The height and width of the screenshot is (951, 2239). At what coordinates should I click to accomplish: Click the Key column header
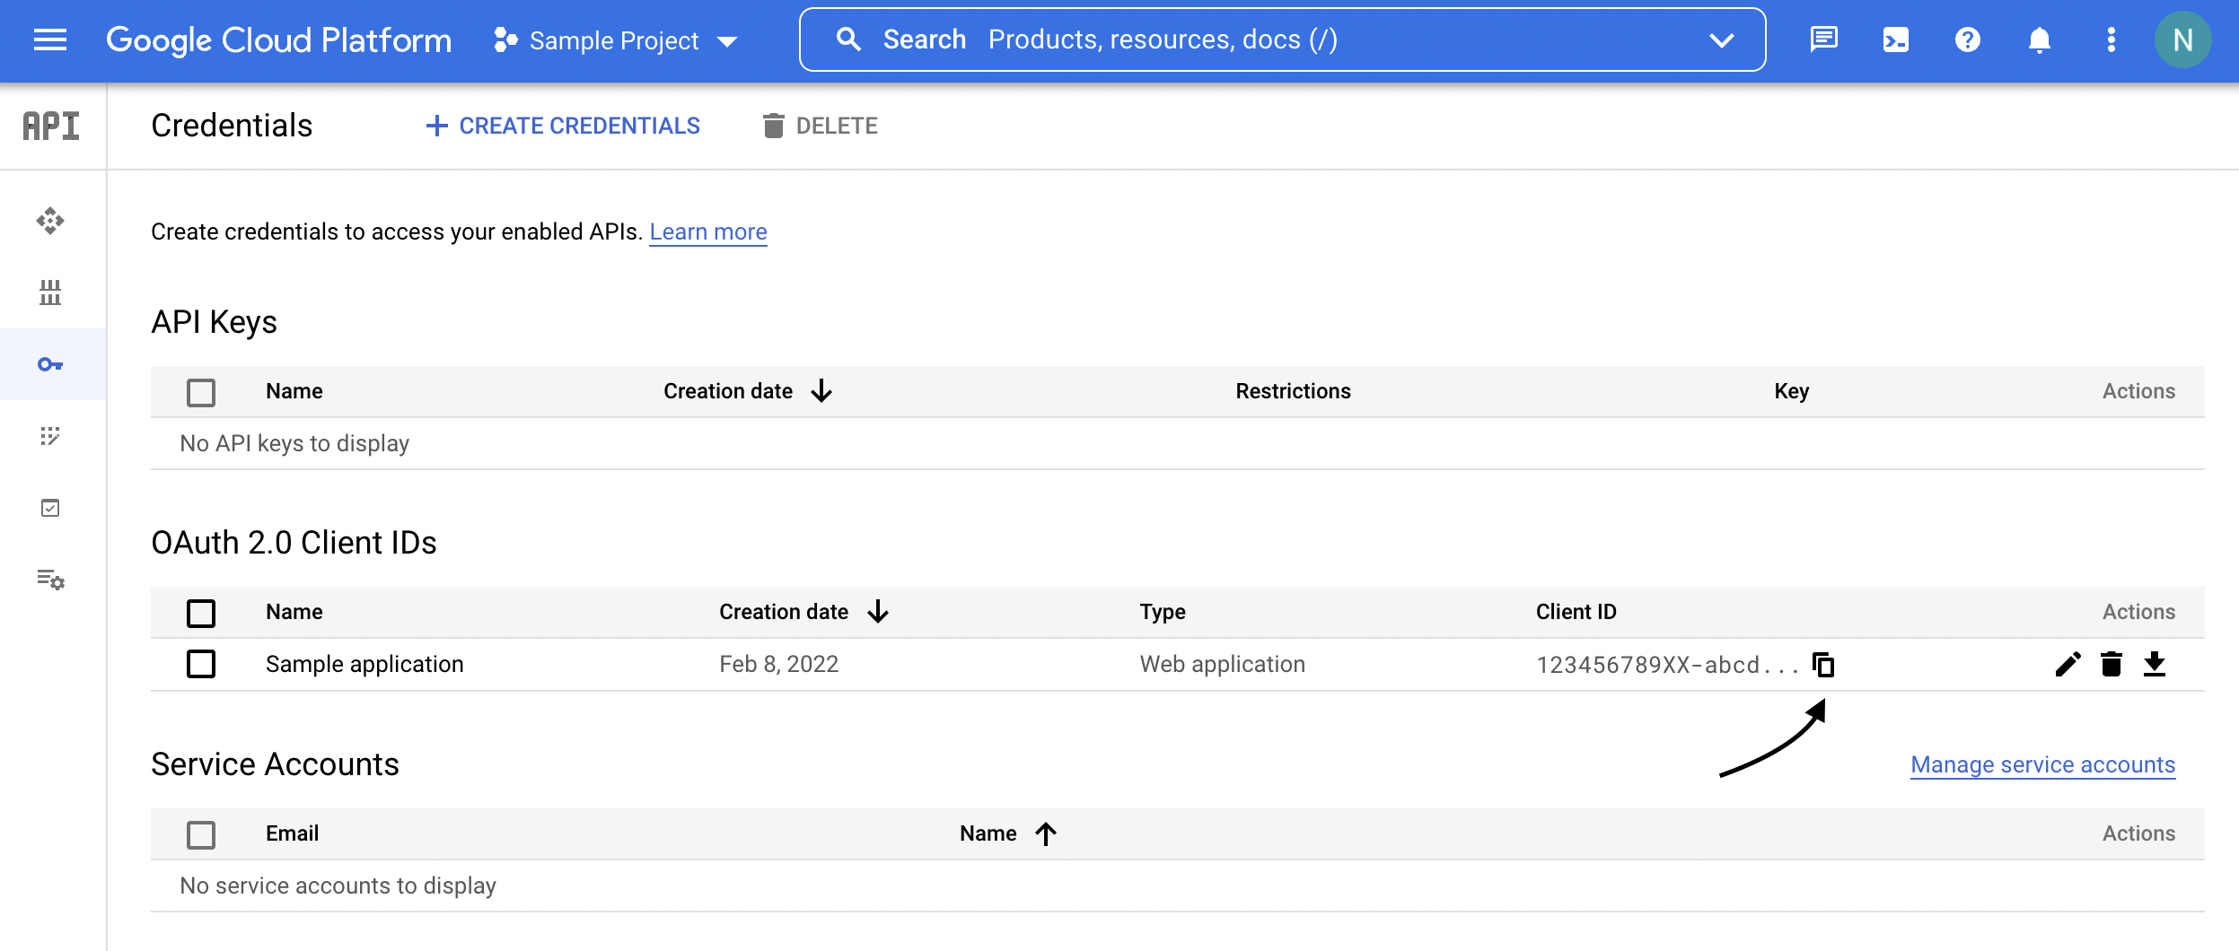tap(1792, 391)
